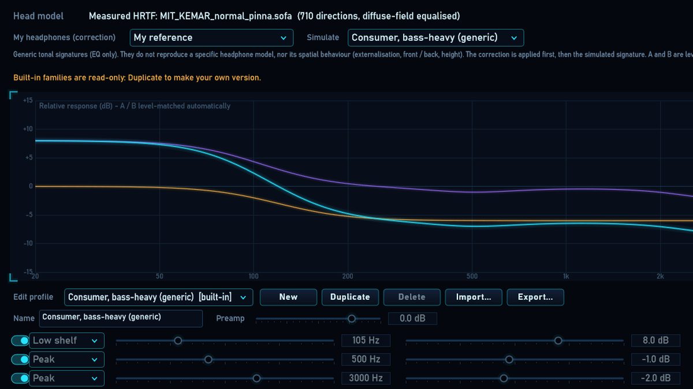Click the 500 frequency axis label on graph

click(472, 276)
